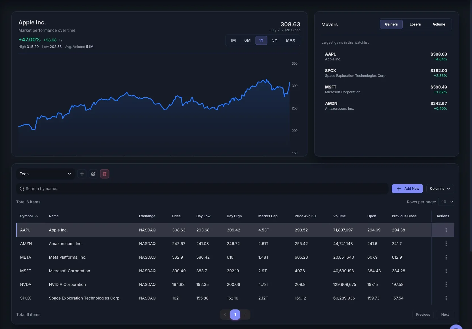The height and width of the screenshot is (329, 472).
Task: Sort table by Price column header
Action: coord(176,216)
